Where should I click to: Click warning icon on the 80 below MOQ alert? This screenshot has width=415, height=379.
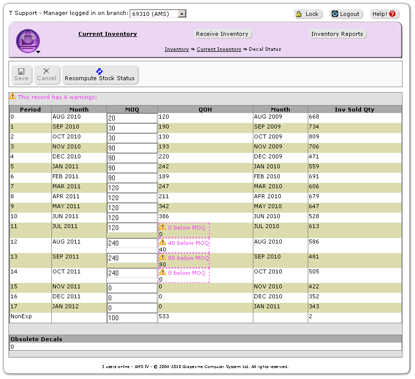click(x=163, y=258)
